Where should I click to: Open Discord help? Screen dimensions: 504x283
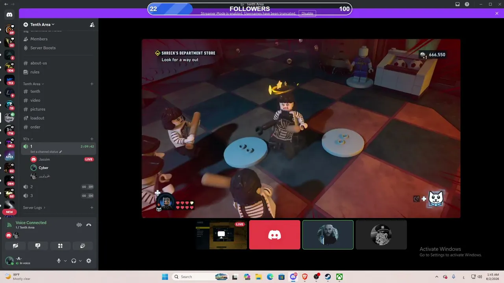[x=467, y=4]
